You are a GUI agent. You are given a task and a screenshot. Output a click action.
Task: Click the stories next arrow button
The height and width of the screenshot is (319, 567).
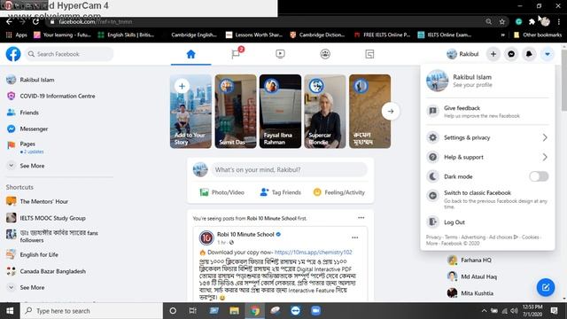[x=391, y=112]
